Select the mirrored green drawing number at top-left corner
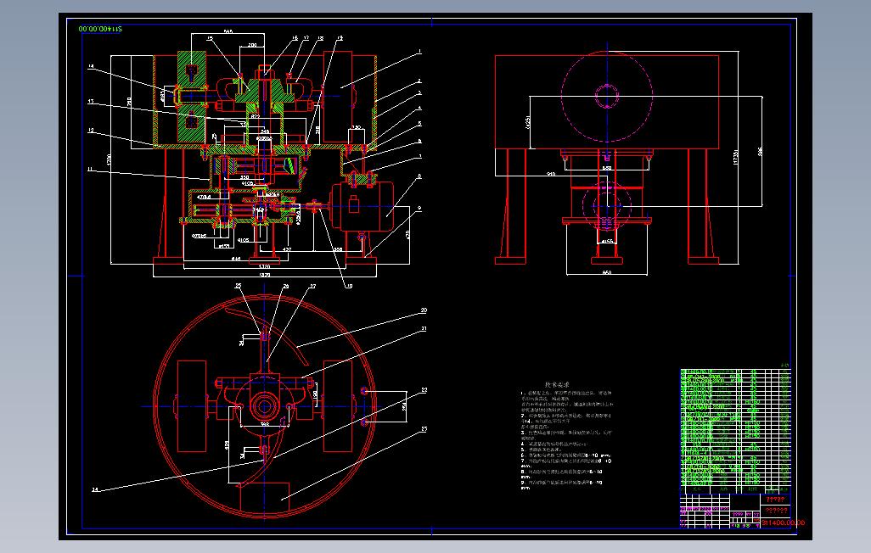This screenshot has width=871, height=553. [x=100, y=28]
